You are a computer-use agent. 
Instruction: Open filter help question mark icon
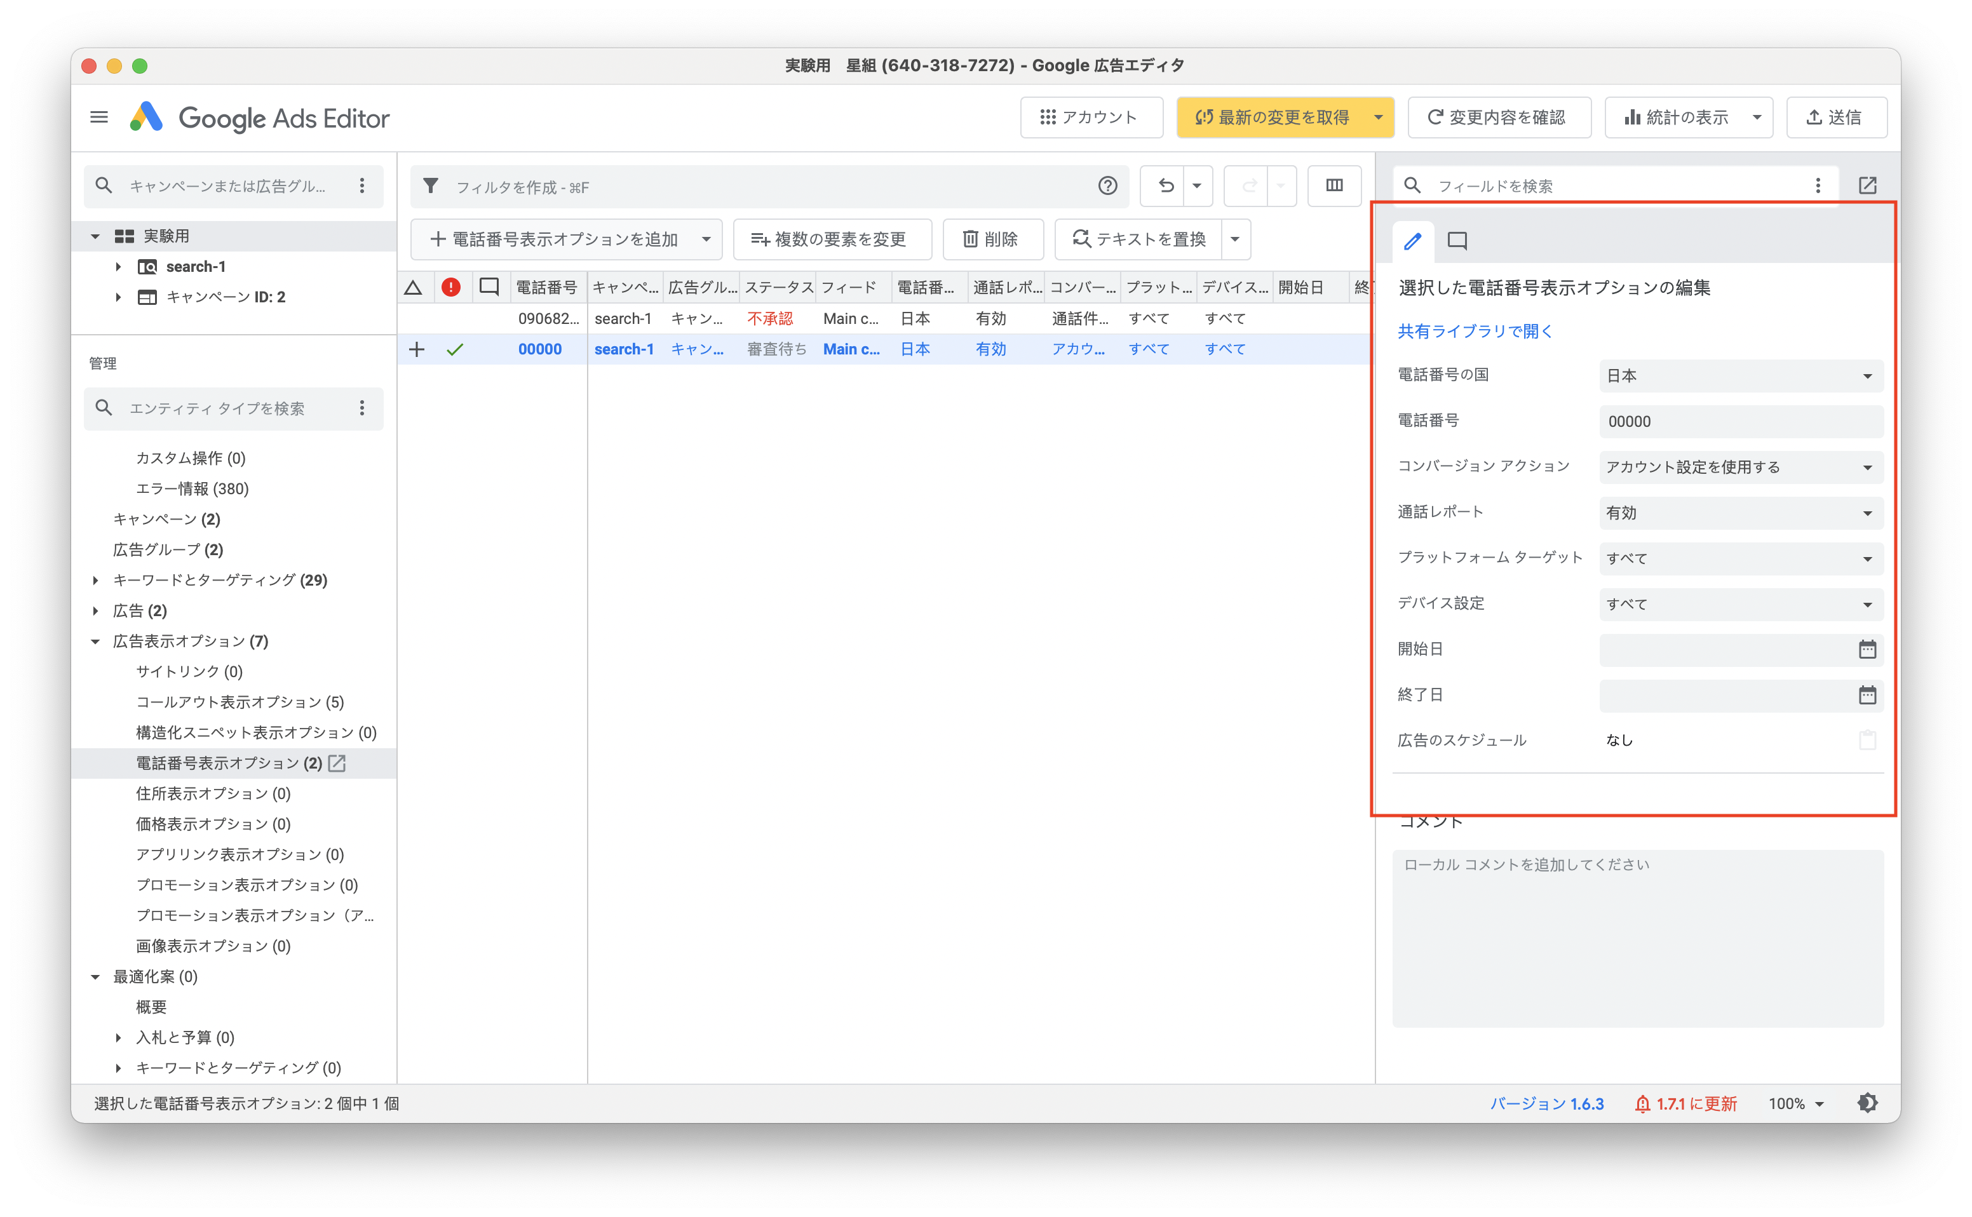1107,186
